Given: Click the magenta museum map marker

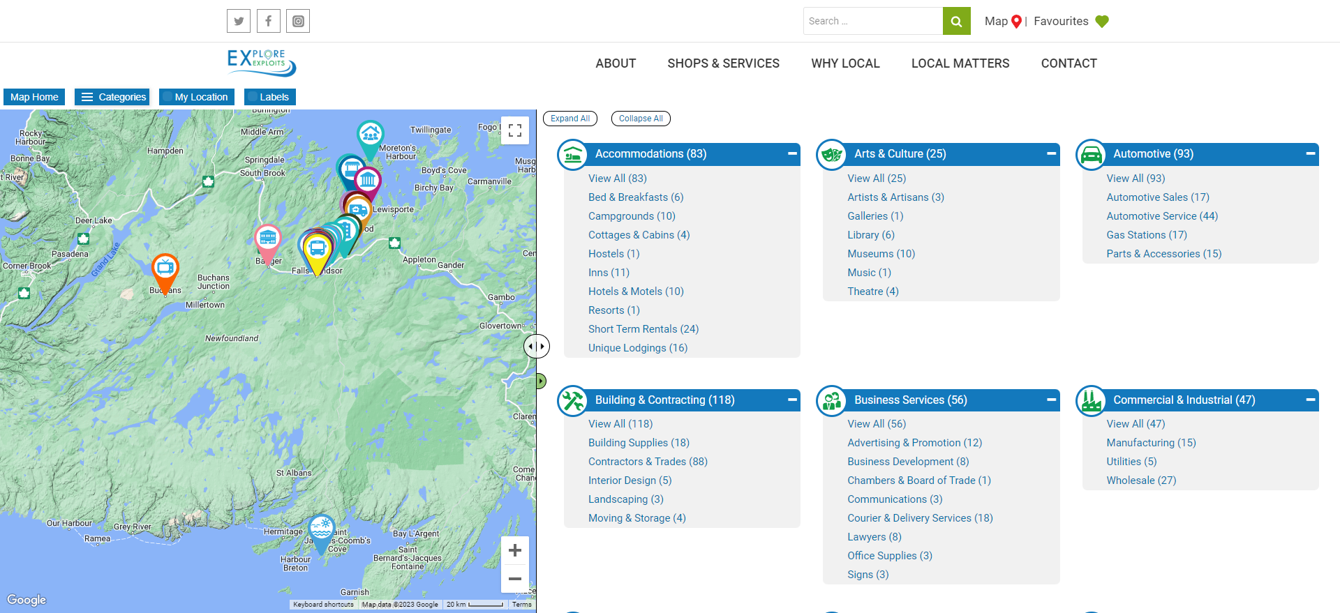Looking at the screenshot, I should click(368, 183).
